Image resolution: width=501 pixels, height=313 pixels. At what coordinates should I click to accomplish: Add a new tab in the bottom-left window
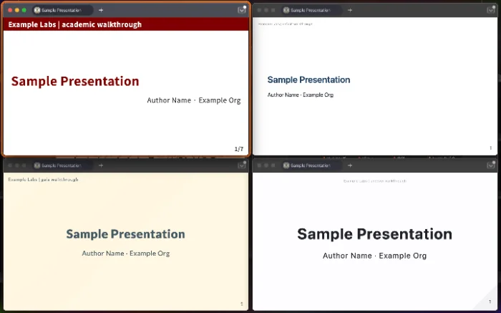[101, 165]
